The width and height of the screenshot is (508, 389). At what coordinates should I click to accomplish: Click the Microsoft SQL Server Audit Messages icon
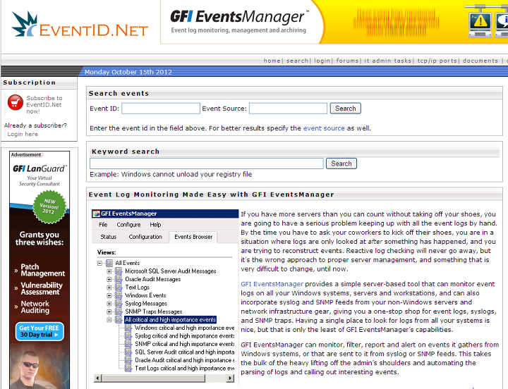tap(119, 271)
